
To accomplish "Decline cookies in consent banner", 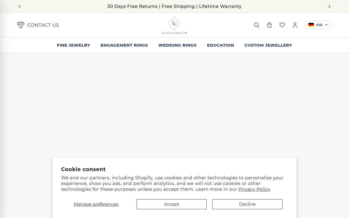I will click(247, 204).
